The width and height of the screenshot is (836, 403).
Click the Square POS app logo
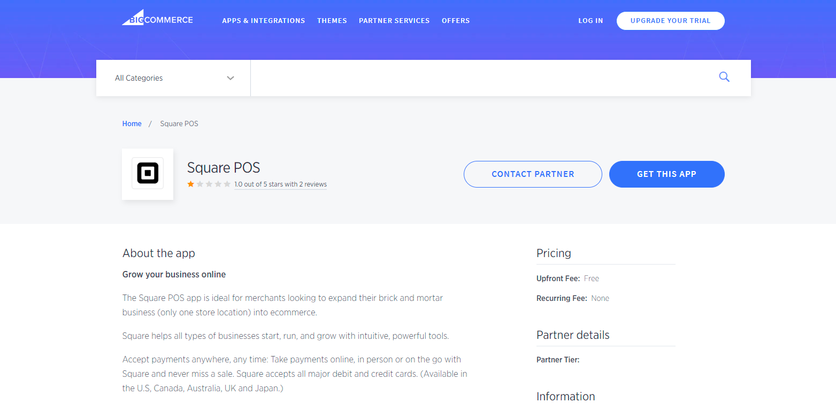coord(148,174)
